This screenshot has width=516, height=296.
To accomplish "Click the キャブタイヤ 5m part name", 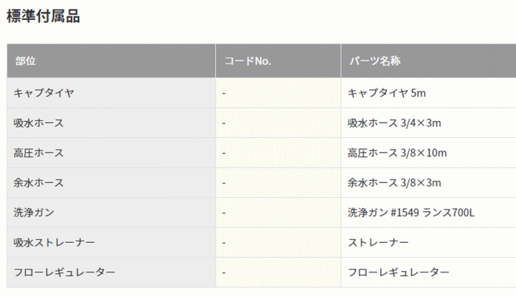I will pyautogui.click(x=387, y=93).
